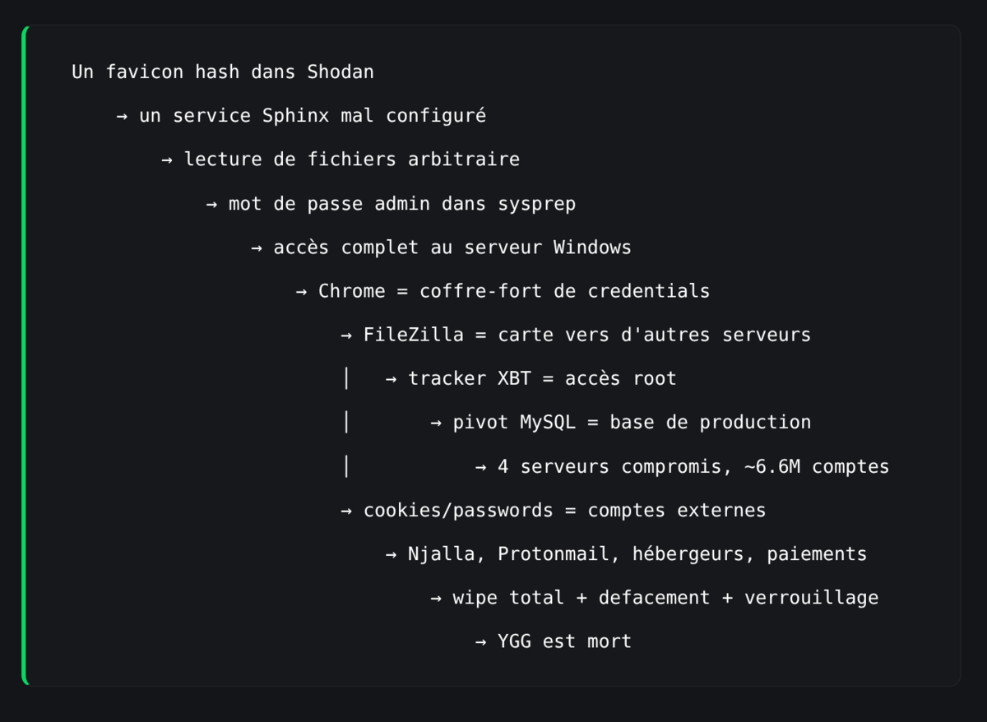Click the green left border of the code block

click(25, 355)
